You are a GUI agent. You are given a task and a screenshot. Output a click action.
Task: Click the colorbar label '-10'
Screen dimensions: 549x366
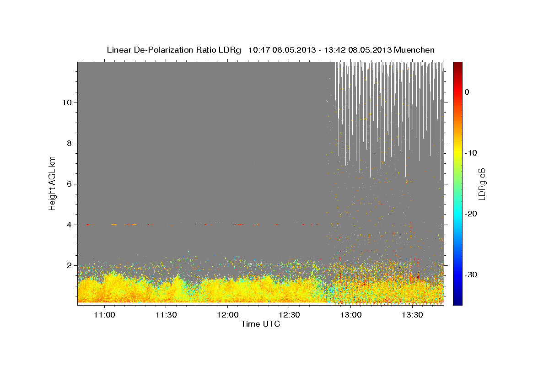pyautogui.click(x=471, y=153)
